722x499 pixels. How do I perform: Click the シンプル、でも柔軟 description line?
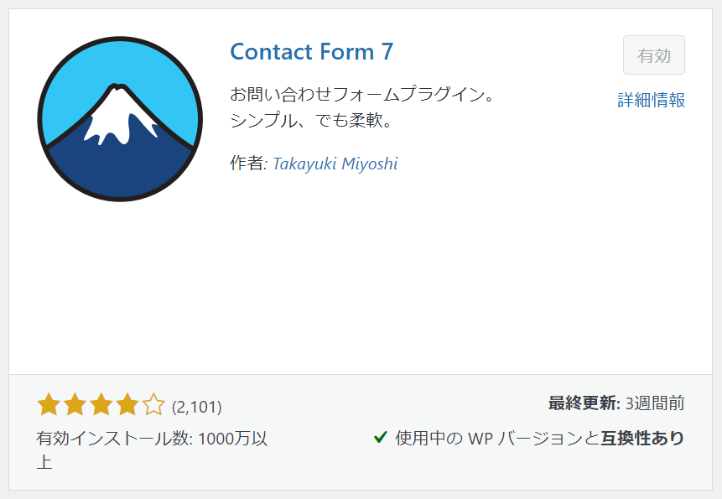pyautogui.click(x=311, y=121)
